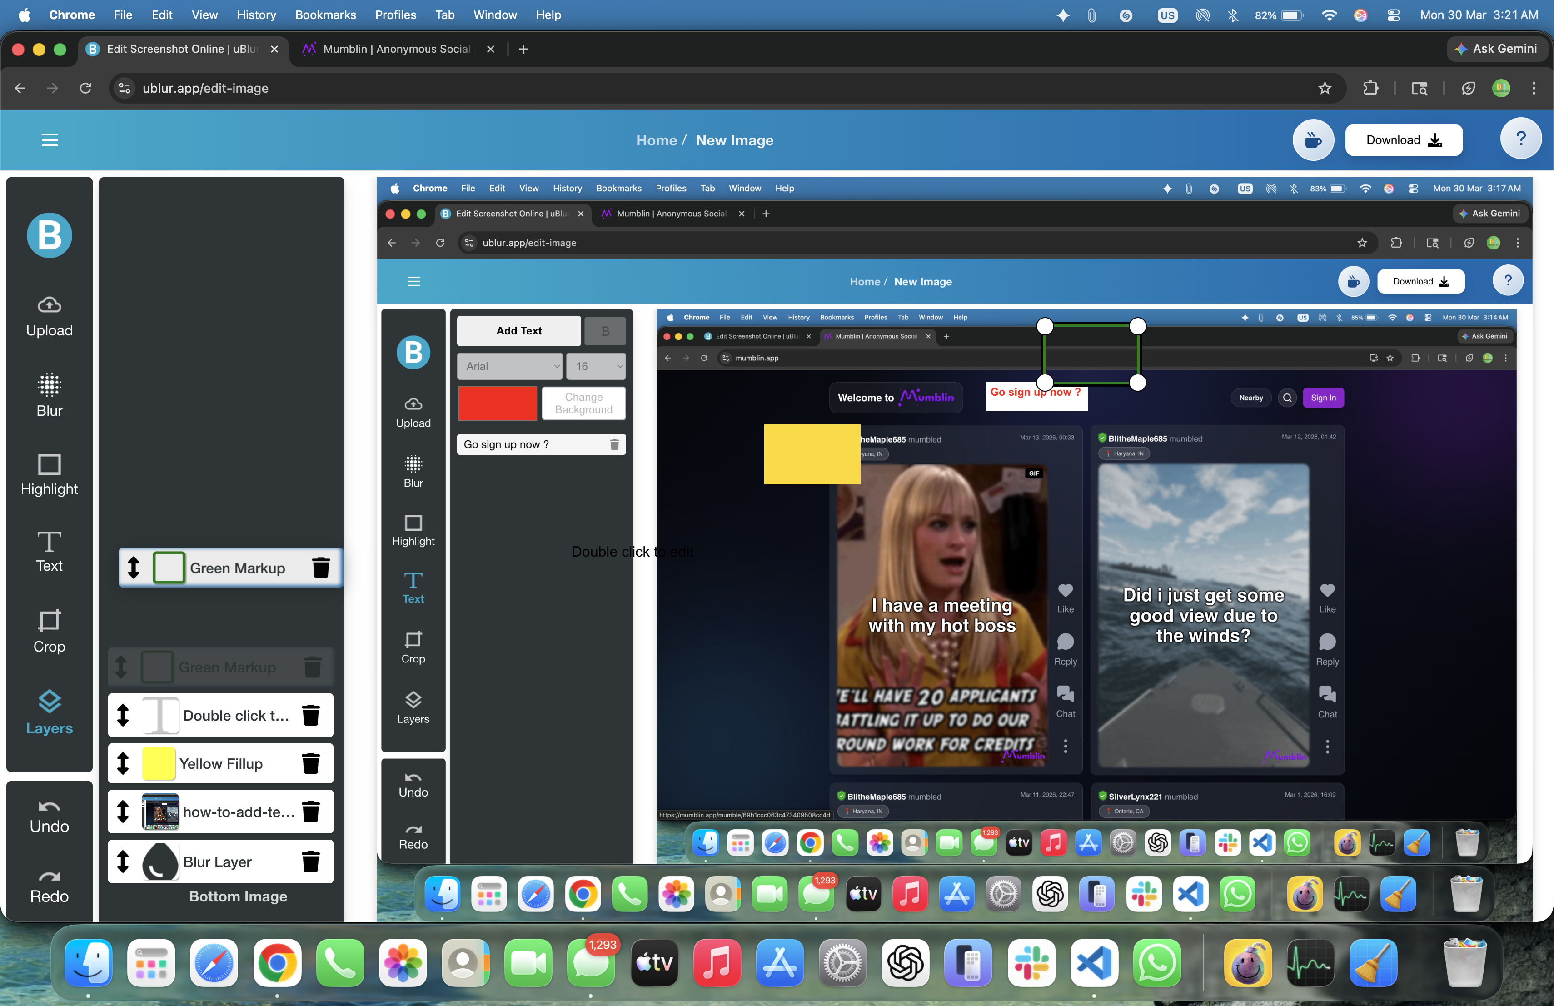The width and height of the screenshot is (1554, 1006).
Task: Go back in the real Chrome toolbar
Action: [x=20, y=88]
